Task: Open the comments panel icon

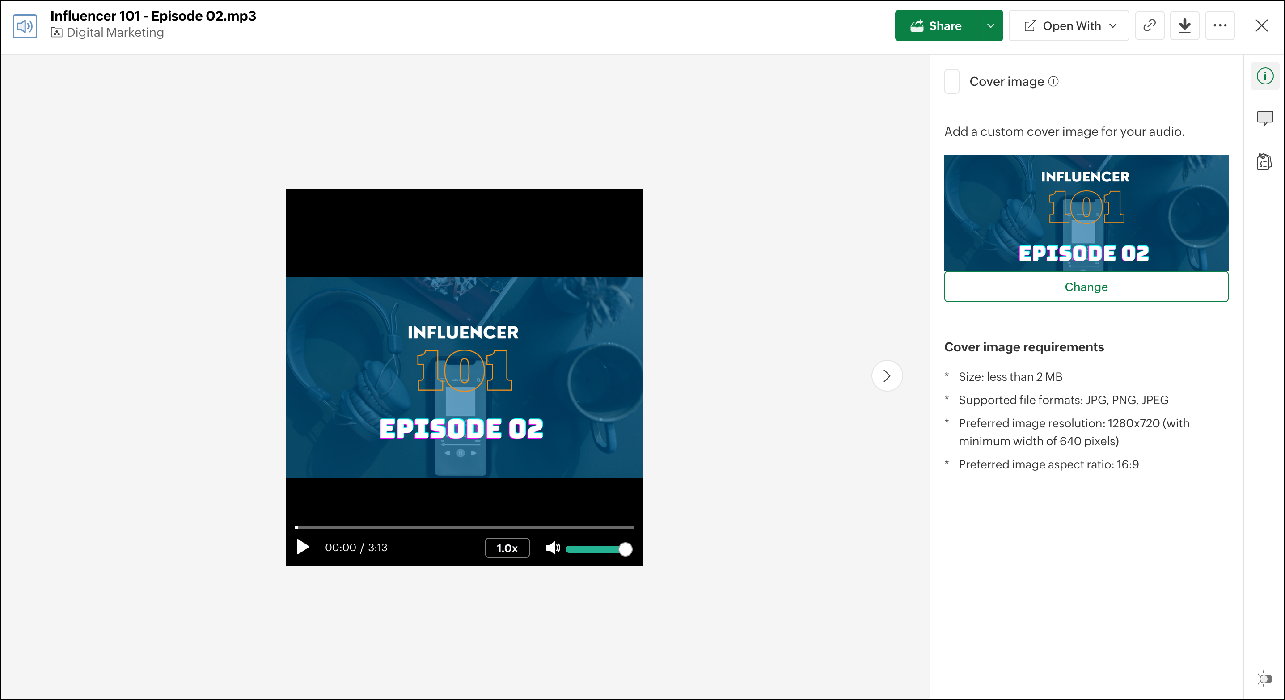Action: (x=1264, y=118)
